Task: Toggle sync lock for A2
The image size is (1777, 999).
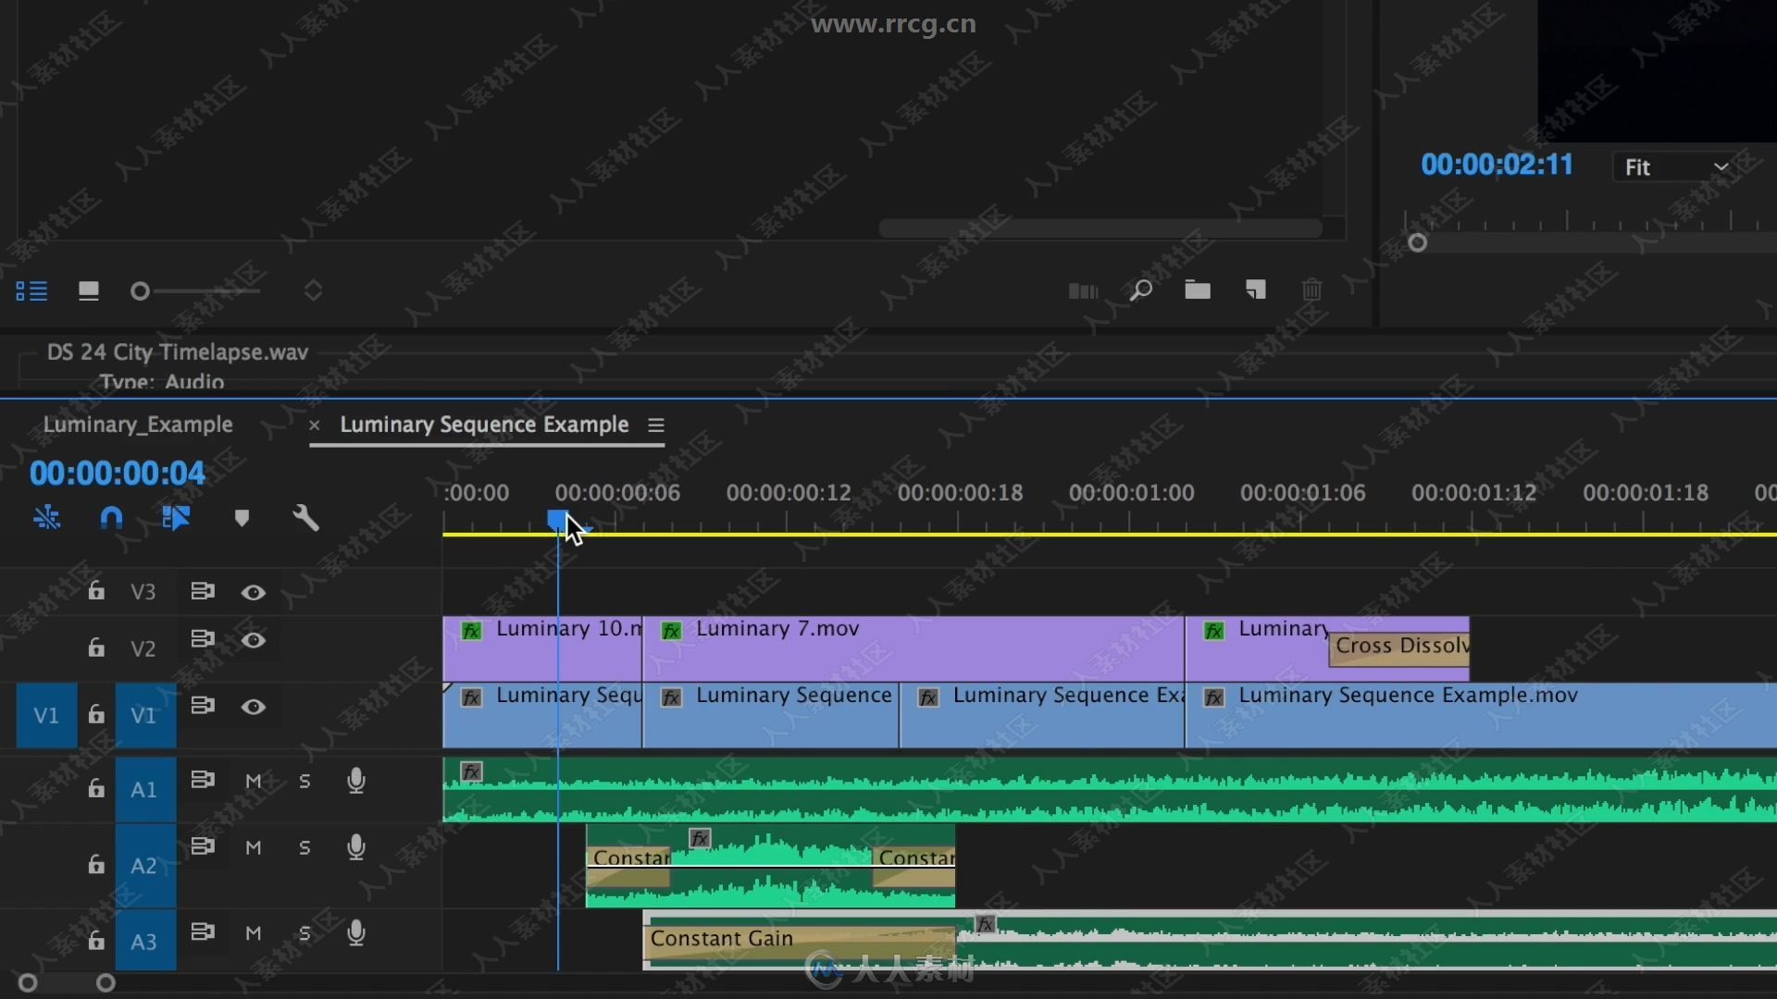Action: point(203,846)
